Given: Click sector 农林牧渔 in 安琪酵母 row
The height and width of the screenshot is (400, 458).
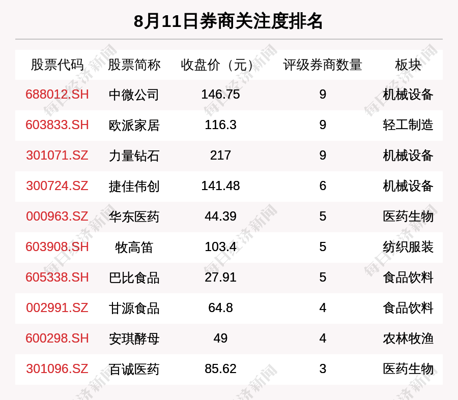Looking at the screenshot, I should tap(408, 339).
